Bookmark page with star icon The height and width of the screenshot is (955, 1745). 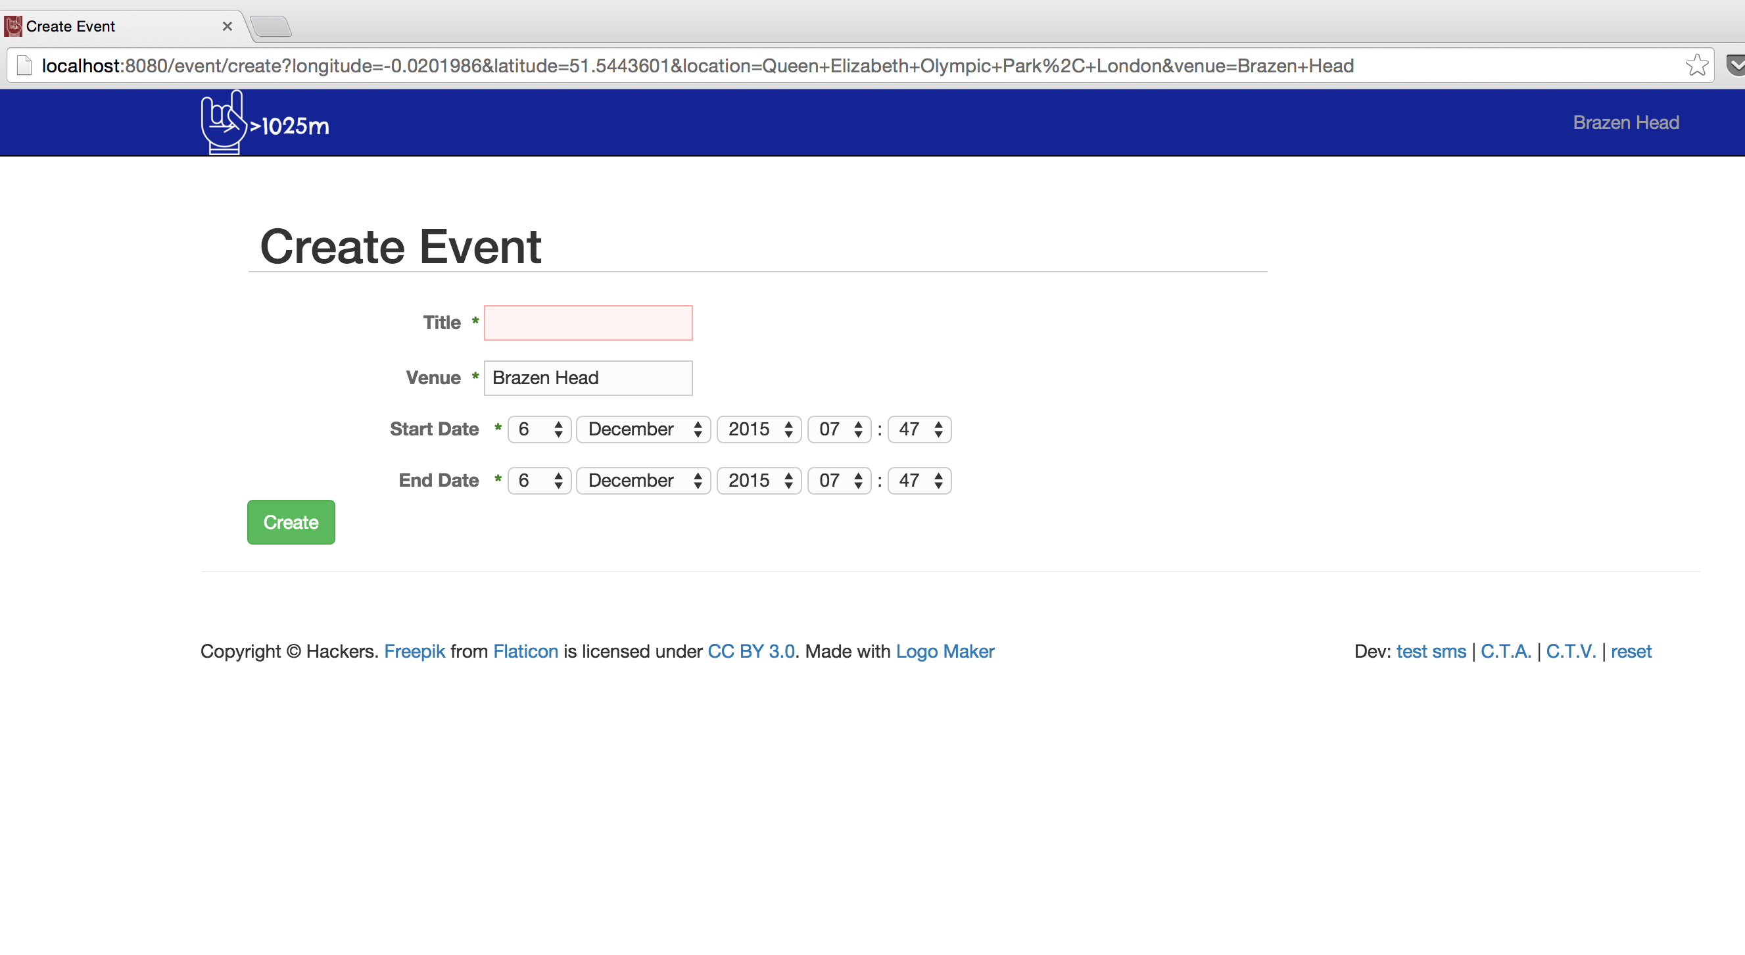click(1696, 66)
